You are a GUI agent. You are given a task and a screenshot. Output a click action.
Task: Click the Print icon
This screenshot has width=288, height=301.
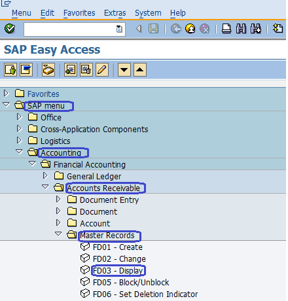pyautogui.click(x=226, y=29)
